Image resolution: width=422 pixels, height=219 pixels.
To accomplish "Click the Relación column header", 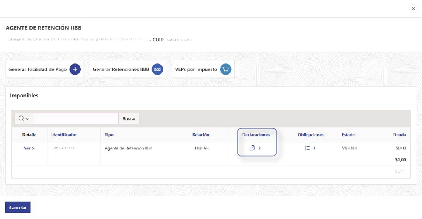I will 200,135.
